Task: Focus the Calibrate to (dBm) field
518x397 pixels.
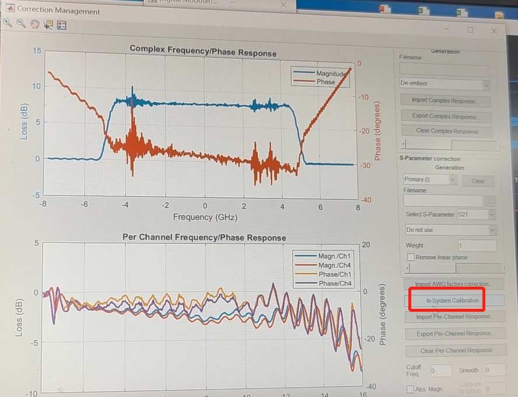Action: click(496, 388)
